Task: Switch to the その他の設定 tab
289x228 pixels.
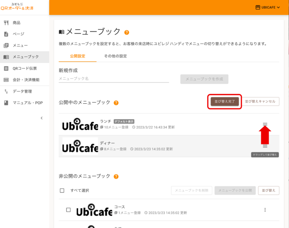Action: click(x=115, y=56)
